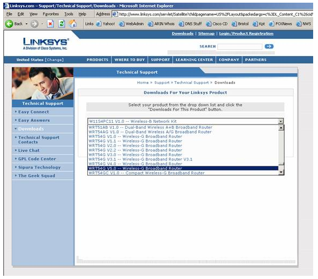Collapse the product drop-down list arrow
This screenshot has height=279, width=318.
[x=281, y=121]
